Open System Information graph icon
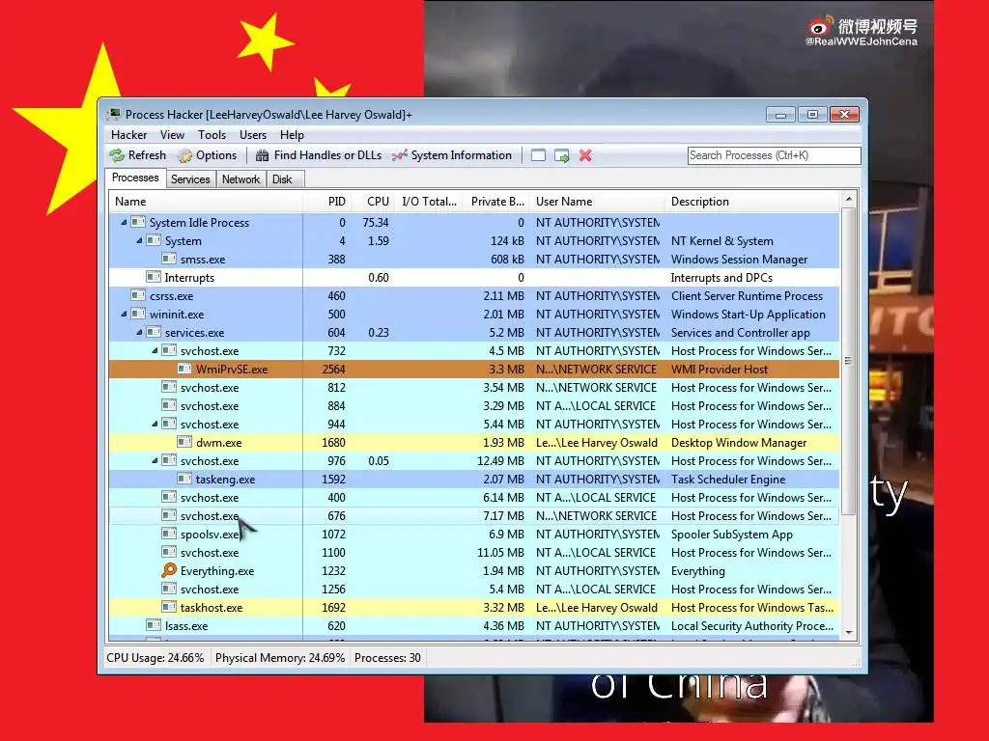This screenshot has height=741, width=989. point(399,155)
